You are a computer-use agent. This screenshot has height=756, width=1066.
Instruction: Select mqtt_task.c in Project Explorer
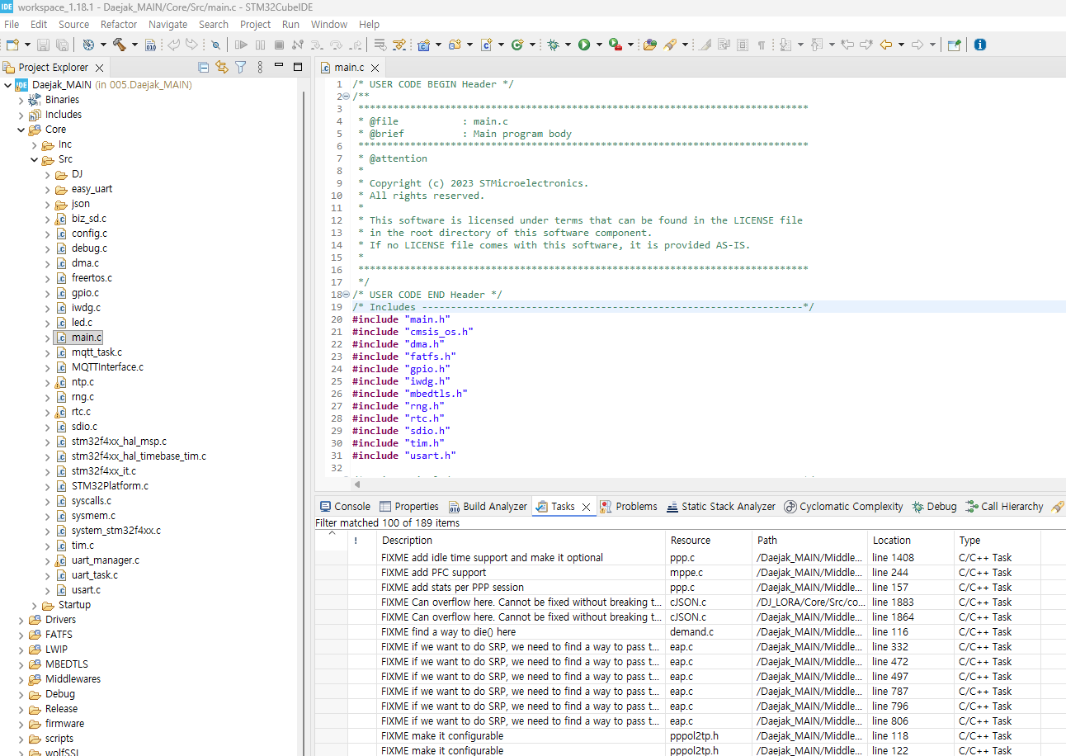97,352
